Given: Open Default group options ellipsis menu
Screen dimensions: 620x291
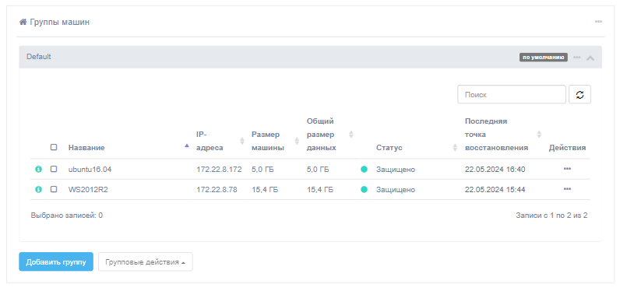Looking at the screenshot, I should coord(577,58).
